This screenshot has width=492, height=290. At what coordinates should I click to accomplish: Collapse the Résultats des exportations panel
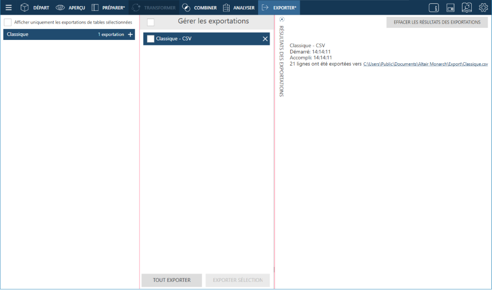click(x=282, y=20)
